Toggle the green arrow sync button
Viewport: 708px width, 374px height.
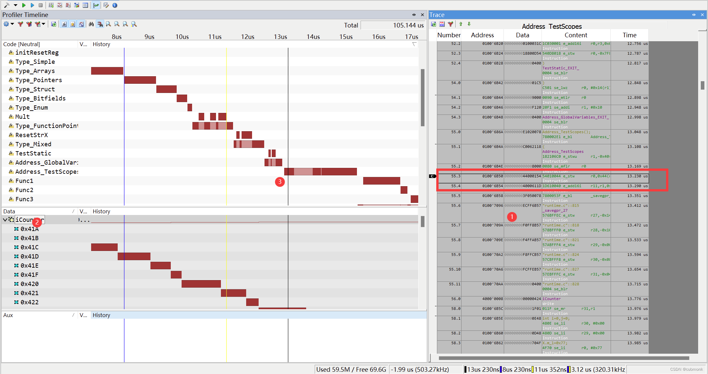point(96,5)
